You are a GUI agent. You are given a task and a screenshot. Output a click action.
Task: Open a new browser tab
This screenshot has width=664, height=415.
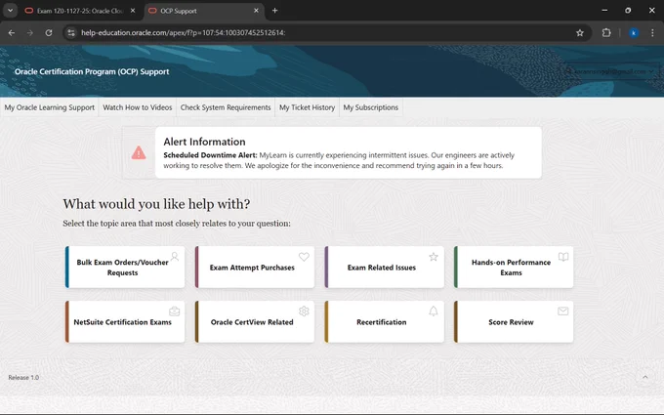pyautogui.click(x=274, y=11)
